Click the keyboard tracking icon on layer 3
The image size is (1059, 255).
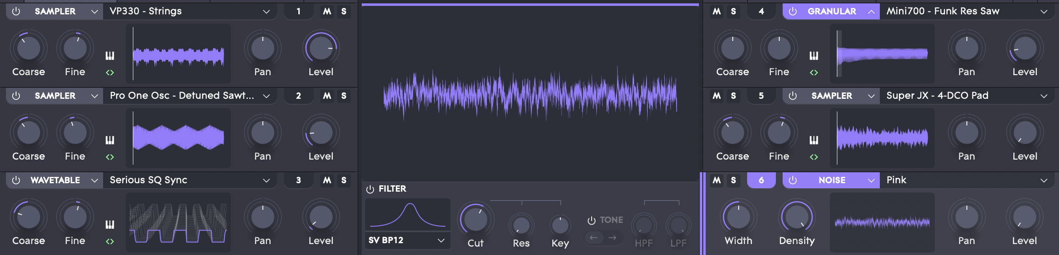(110, 225)
